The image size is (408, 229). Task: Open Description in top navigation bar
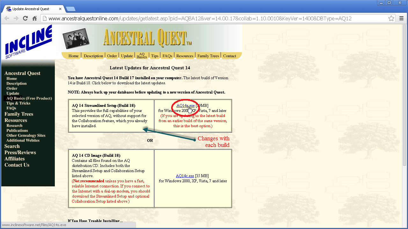point(93,56)
